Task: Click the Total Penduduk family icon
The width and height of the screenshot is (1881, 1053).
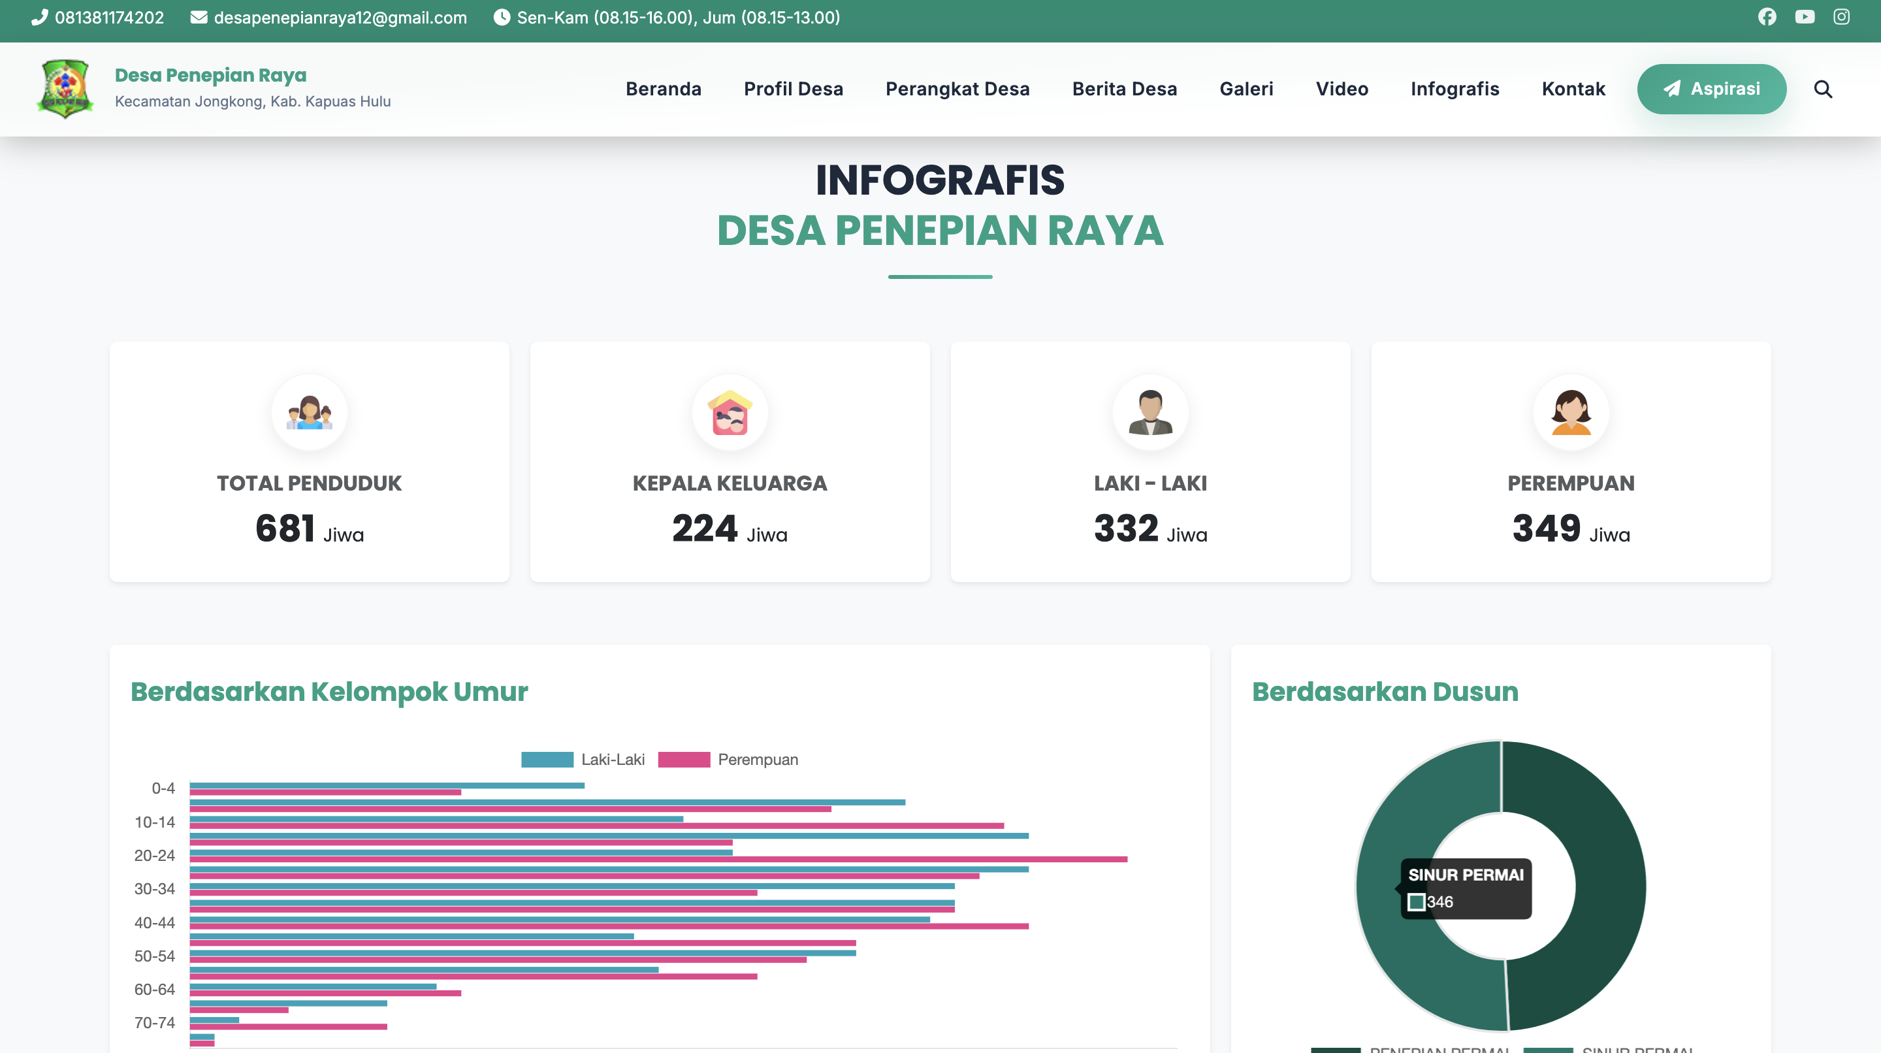Action: click(310, 413)
